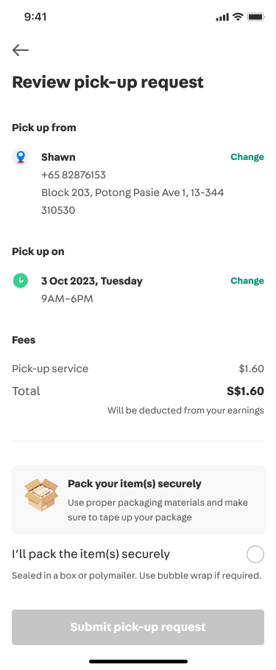Tap the I'll pack the item(s) securely label
Screen dimensions: 276x670
coord(91,554)
